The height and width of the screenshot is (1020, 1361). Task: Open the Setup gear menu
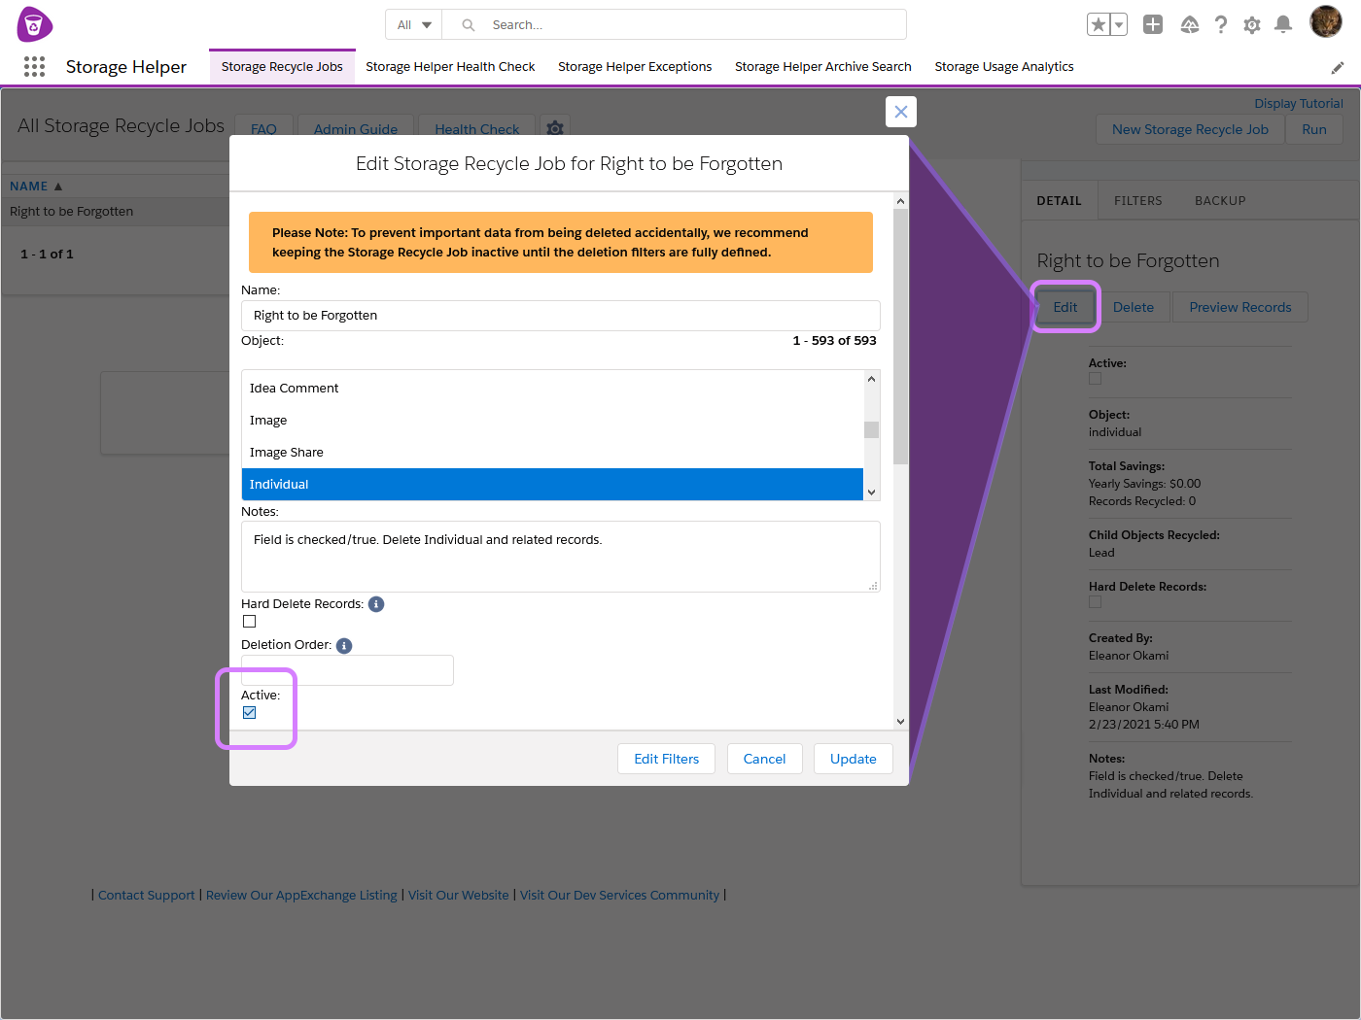coord(1252,24)
